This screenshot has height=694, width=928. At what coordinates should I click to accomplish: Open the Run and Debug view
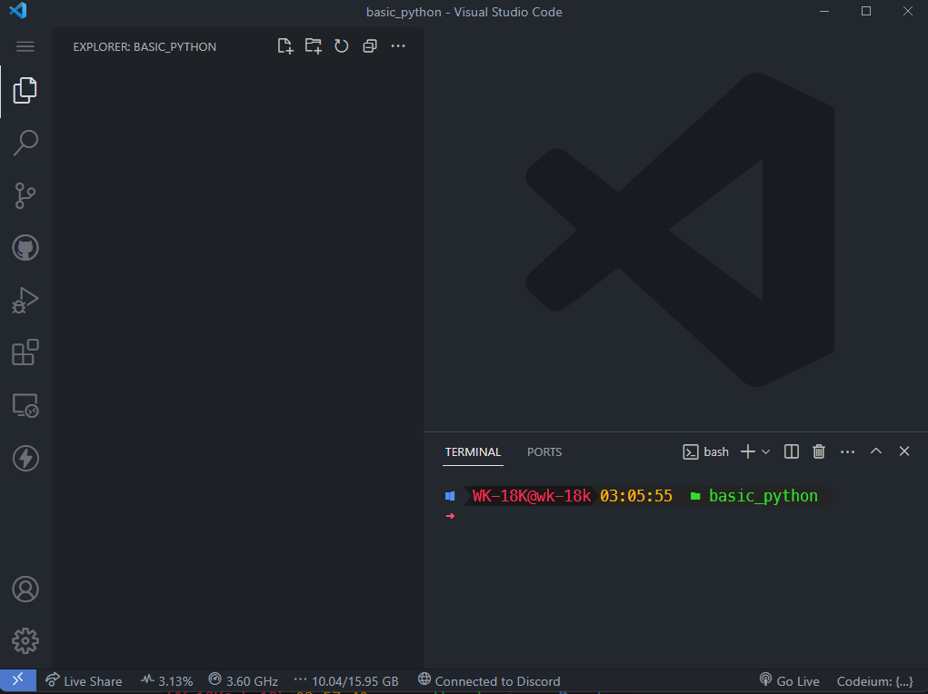[x=25, y=300]
